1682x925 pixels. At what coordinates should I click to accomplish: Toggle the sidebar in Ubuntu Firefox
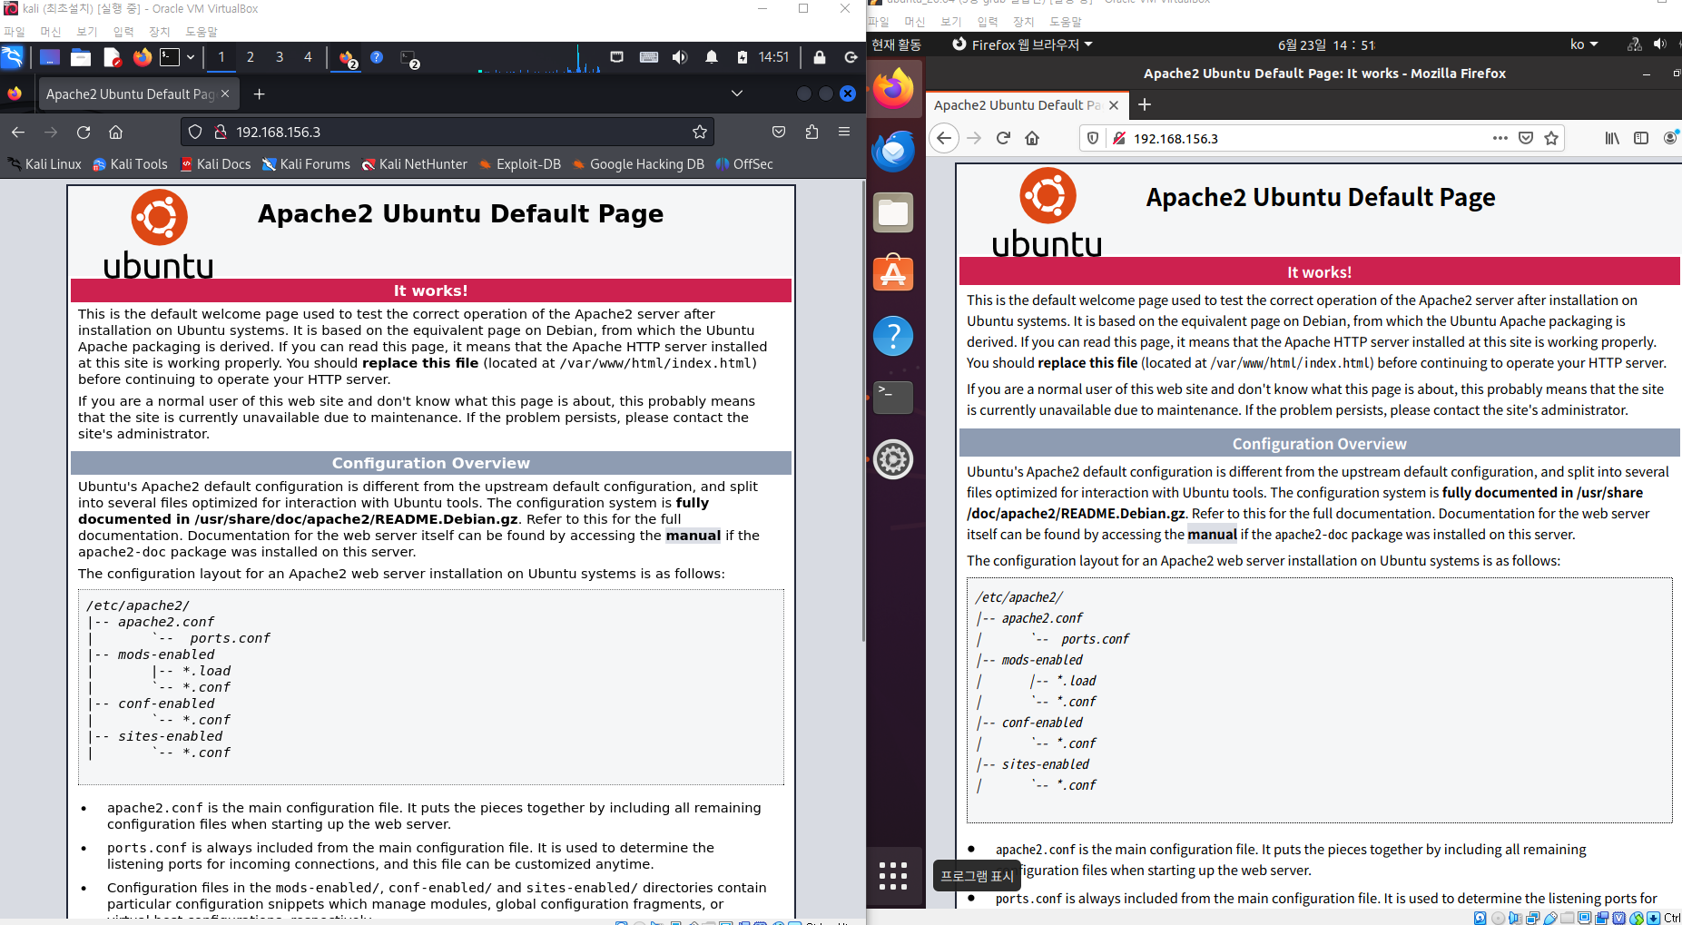click(x=1641, y=138)
